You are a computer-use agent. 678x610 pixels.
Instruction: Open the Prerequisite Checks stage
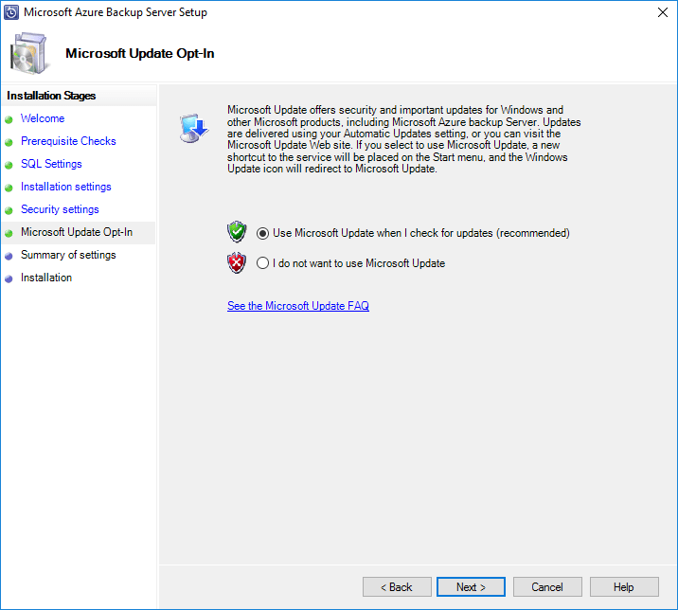[68, 141]
